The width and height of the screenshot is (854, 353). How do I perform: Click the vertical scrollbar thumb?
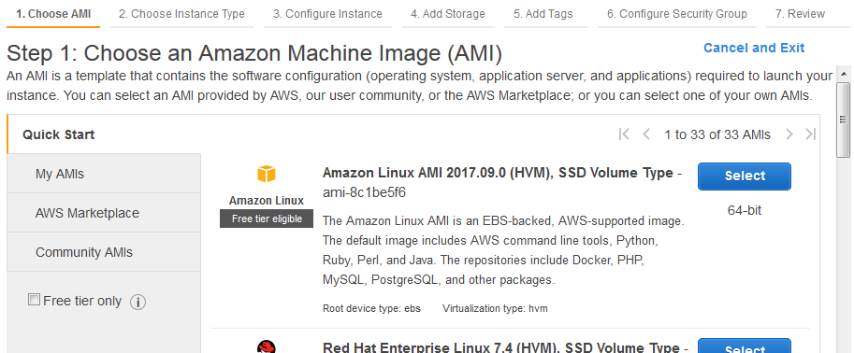[x=843, y=120]
